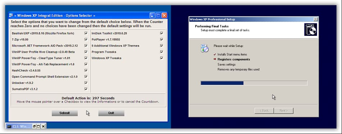Viewport: 342px width, 134px height.
Task: Click 'Default Action in: 297 Seconds' countdown text
Action: pos(88,98)
